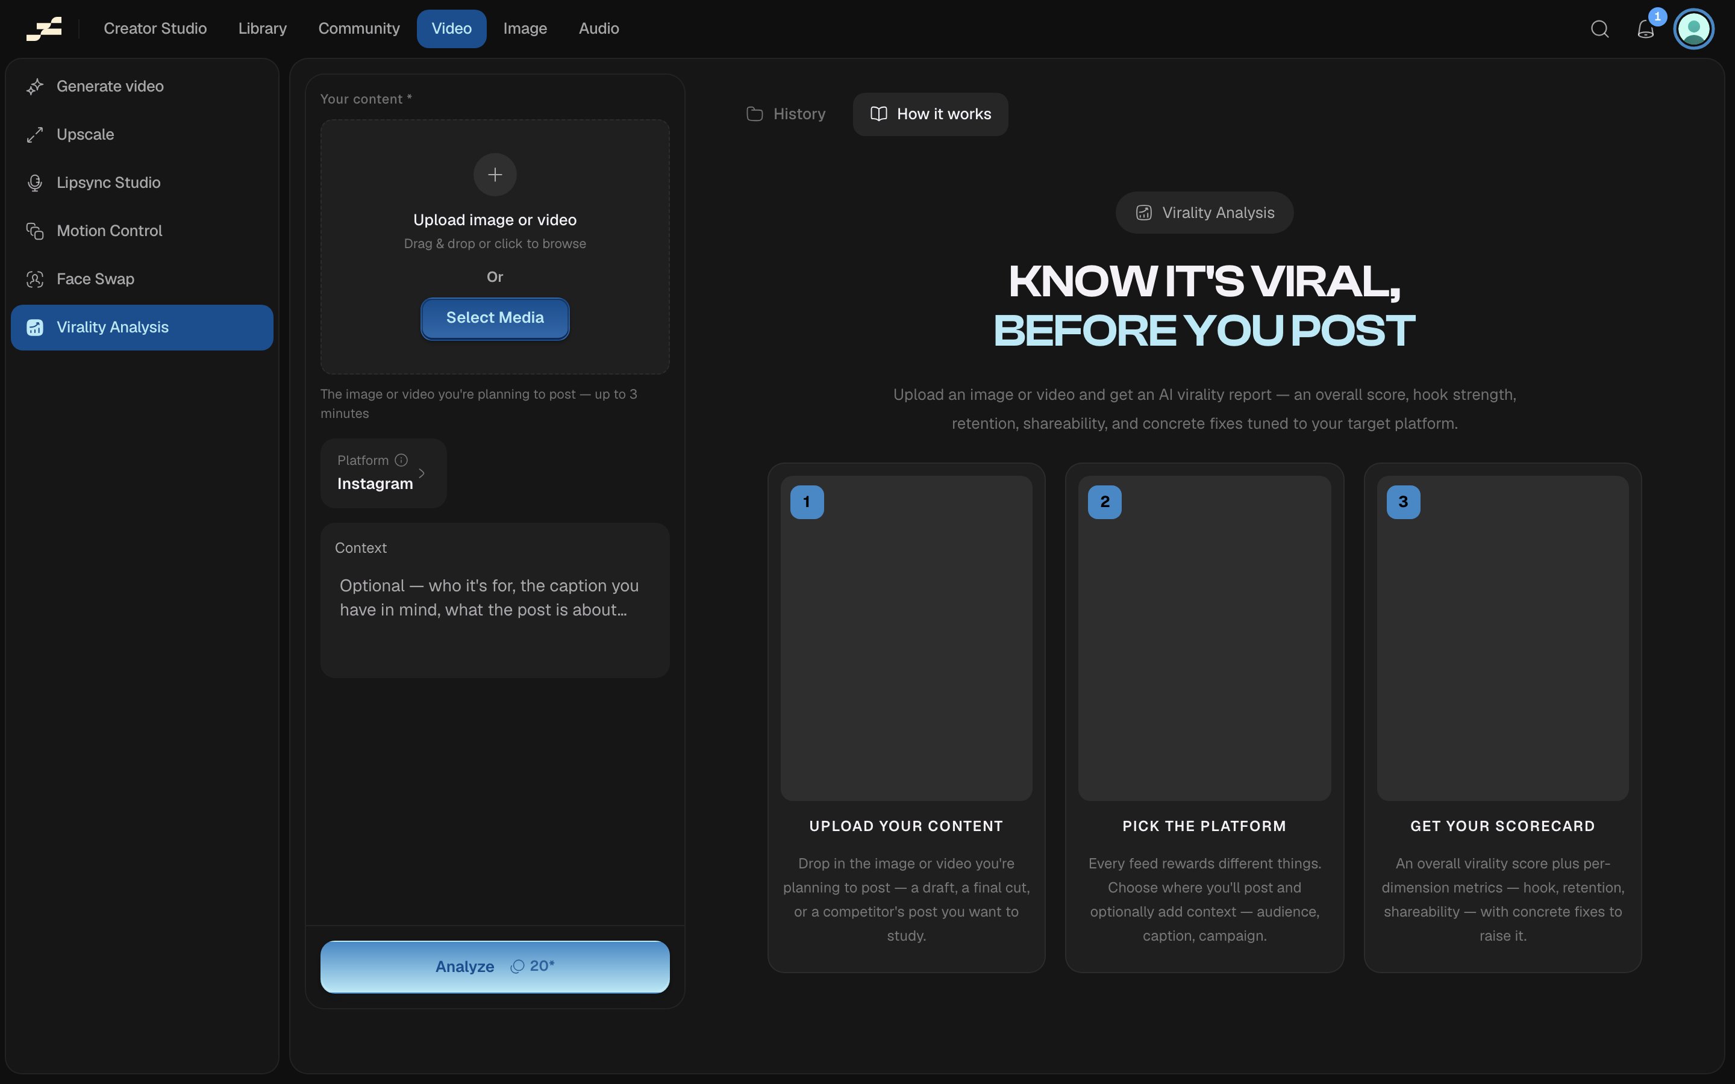Open the History tab
1735x1084 pixels.
tap(787, 114)
